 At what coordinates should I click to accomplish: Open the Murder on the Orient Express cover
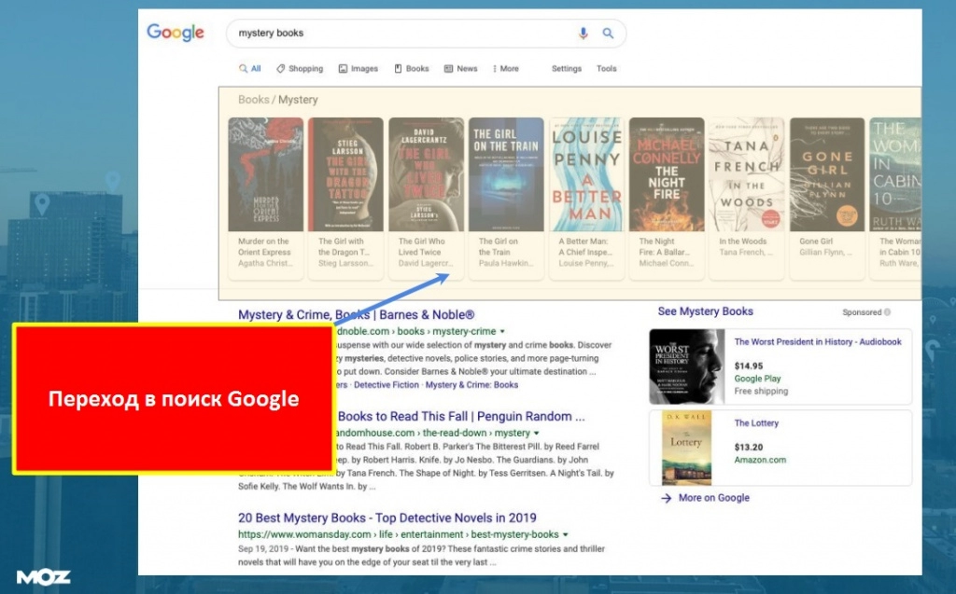coord(265,174)
